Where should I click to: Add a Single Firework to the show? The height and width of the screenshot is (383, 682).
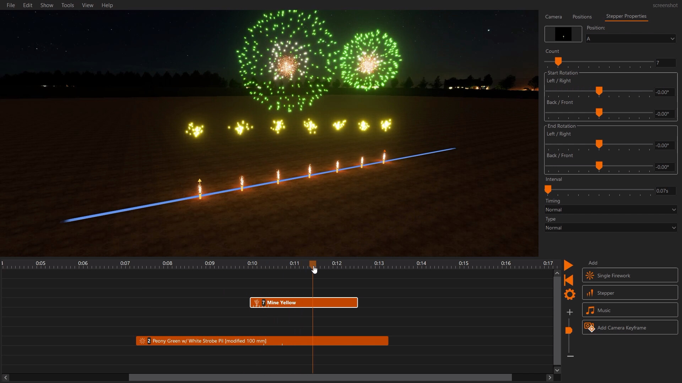coord(629,275)
